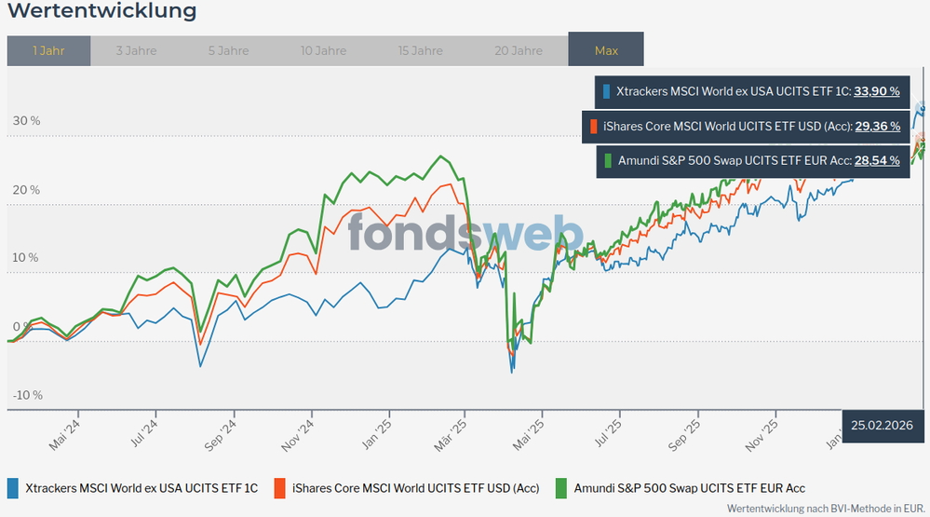930x517 pixels.
Task: Click the Wertentwicklung nach BVI-Methode footnote
Action: 826,509
